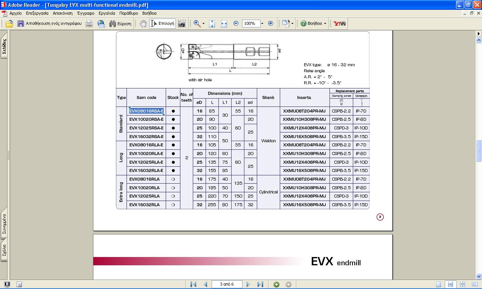Click the greyed Next View button
Viewport: 482px width, 289px height.
point(288,284)
